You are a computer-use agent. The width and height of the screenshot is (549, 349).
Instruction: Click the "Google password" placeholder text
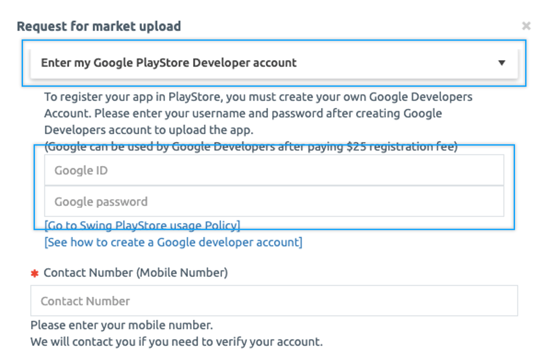pyautogui.click(x=101, y=202)
